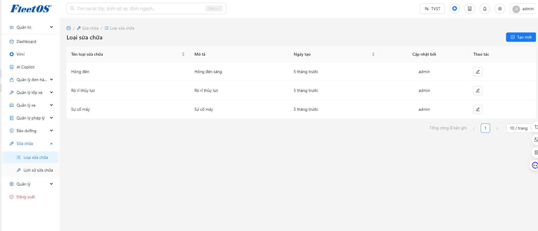Open the admin user avatar menu
The height and width of the screenshot is (231, 538).
[x=523, y=9]
